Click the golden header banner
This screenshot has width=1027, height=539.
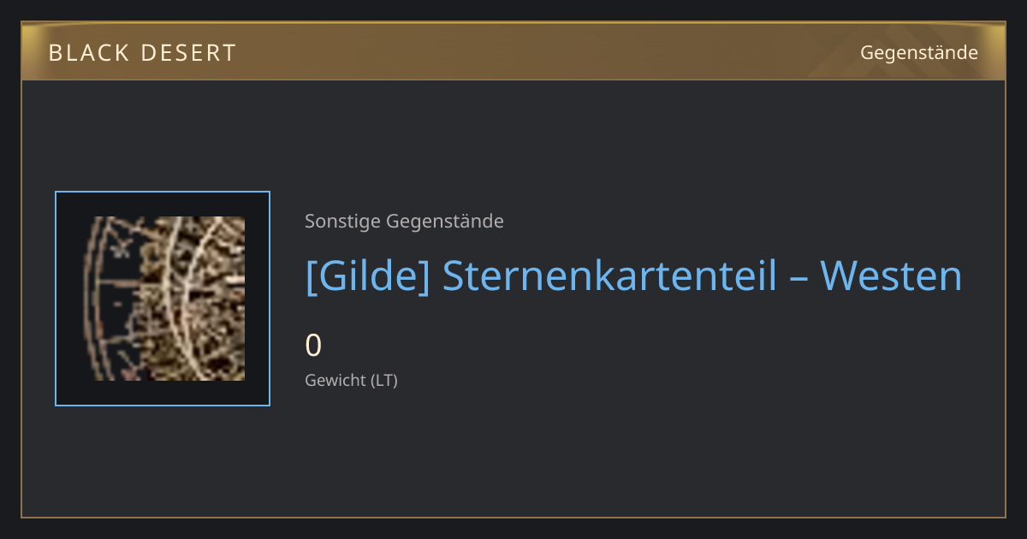513,52
